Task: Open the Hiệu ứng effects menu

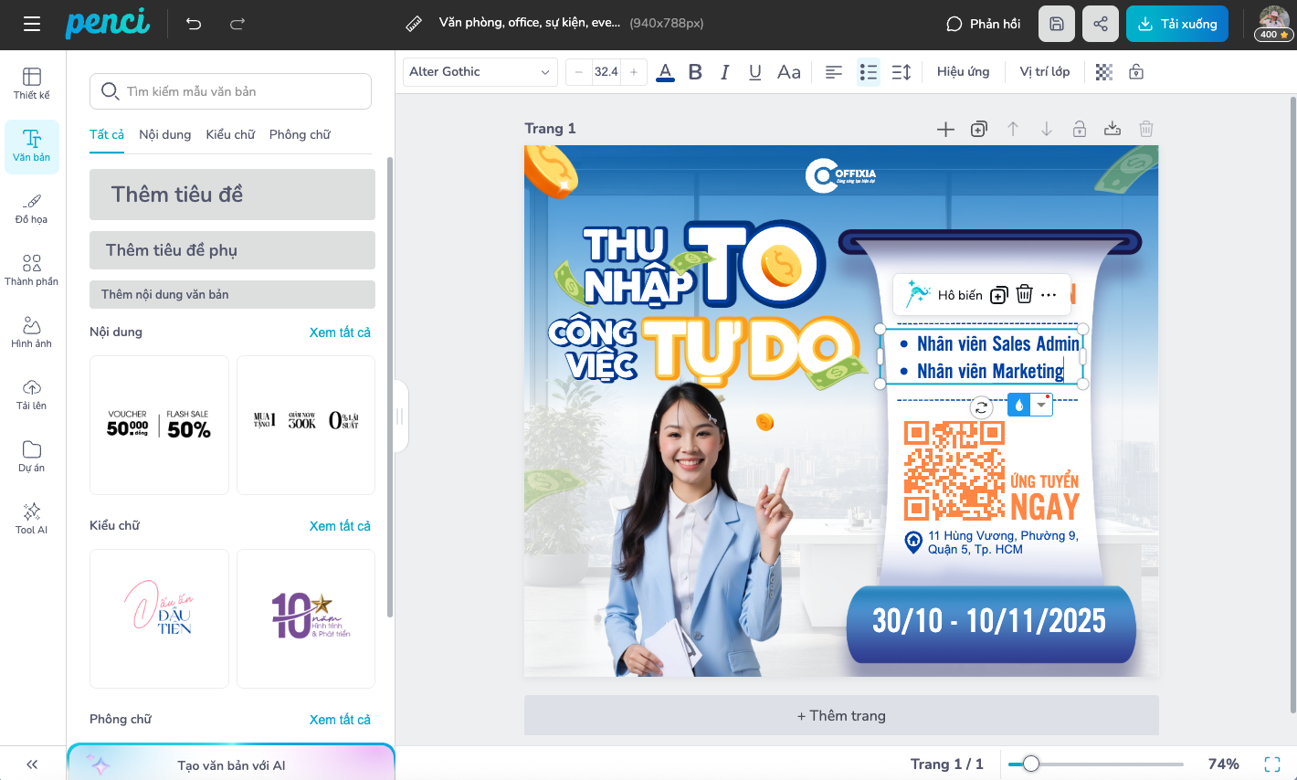Action: tap(963, 72)
